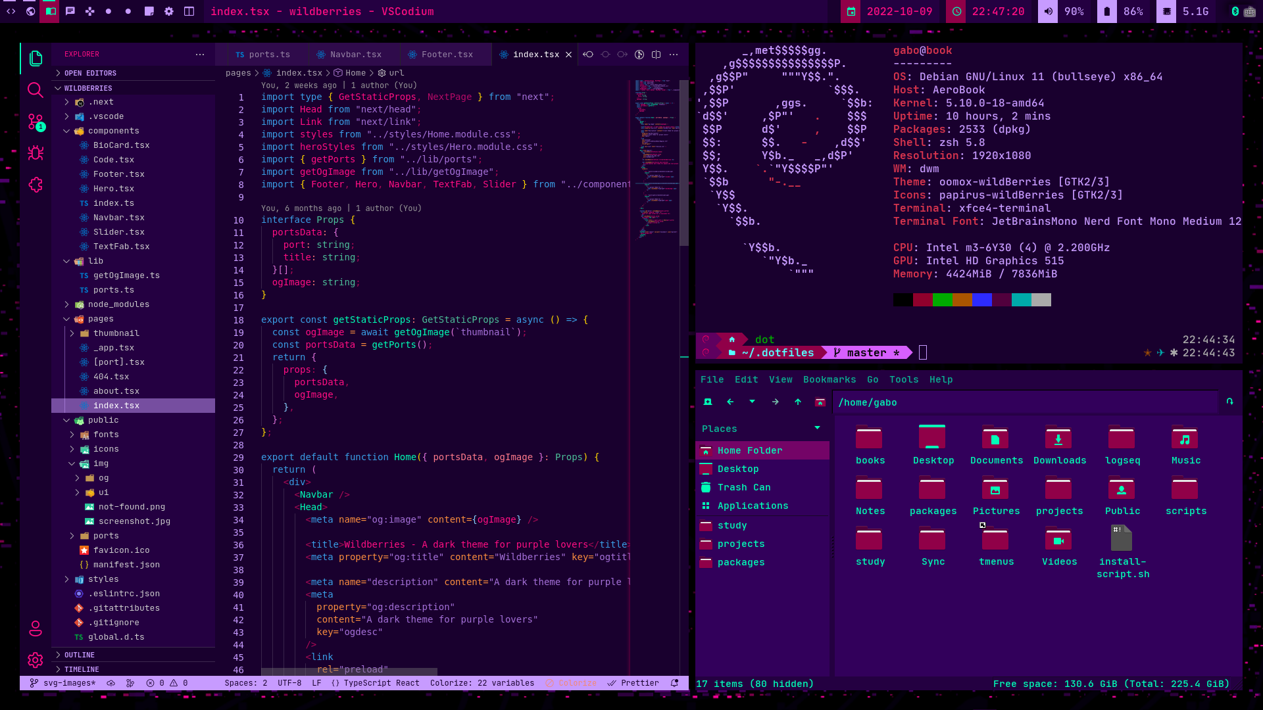This screenshot has width=1263, height=710.
Task: Open the Manage gear in activity bar
Action: [36, 659]
